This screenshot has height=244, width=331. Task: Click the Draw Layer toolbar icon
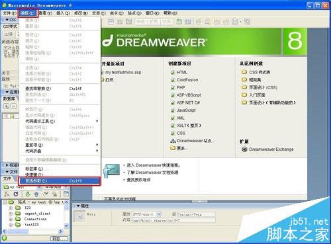coord(128,22)
